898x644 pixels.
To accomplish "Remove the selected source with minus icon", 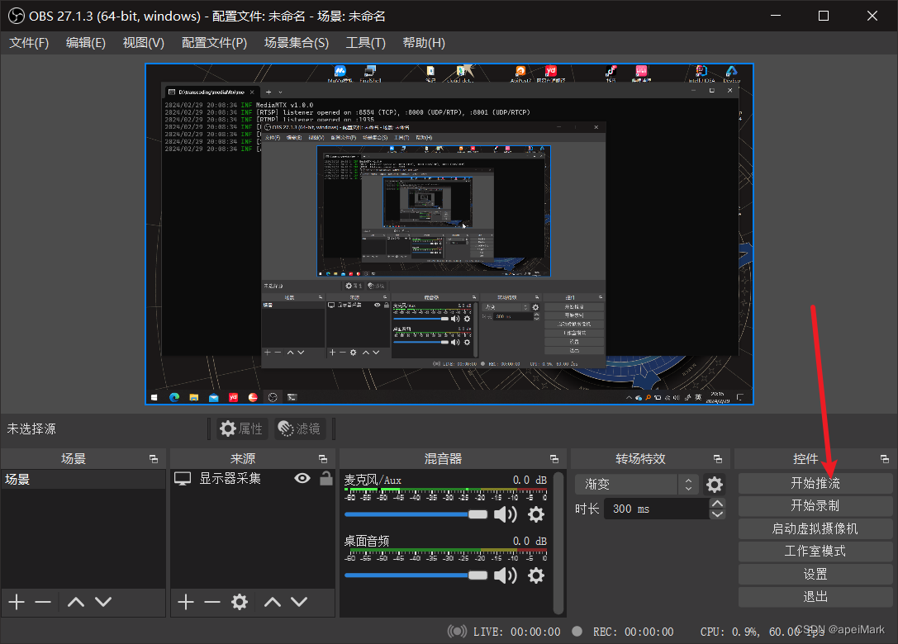I will pos(211,602).
